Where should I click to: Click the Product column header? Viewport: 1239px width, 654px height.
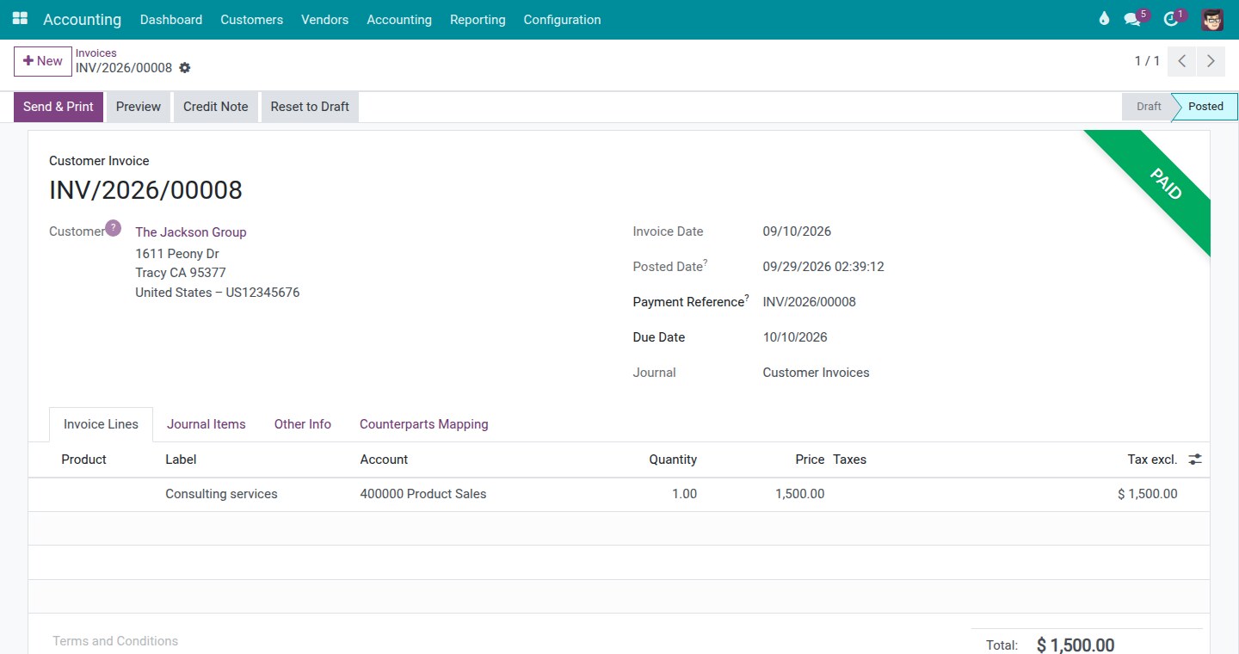coord(83,460)
